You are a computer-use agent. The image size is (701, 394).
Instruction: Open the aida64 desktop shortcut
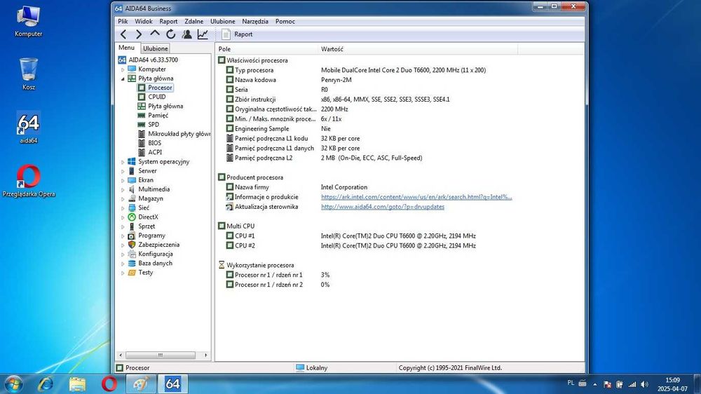(x=29, y=128)
